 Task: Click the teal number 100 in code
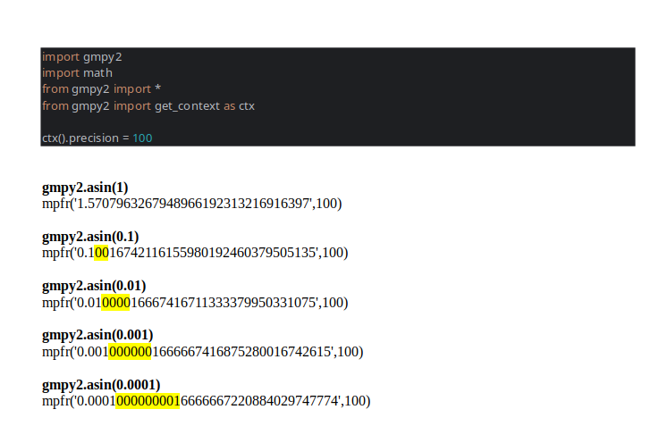click(143, 138)
